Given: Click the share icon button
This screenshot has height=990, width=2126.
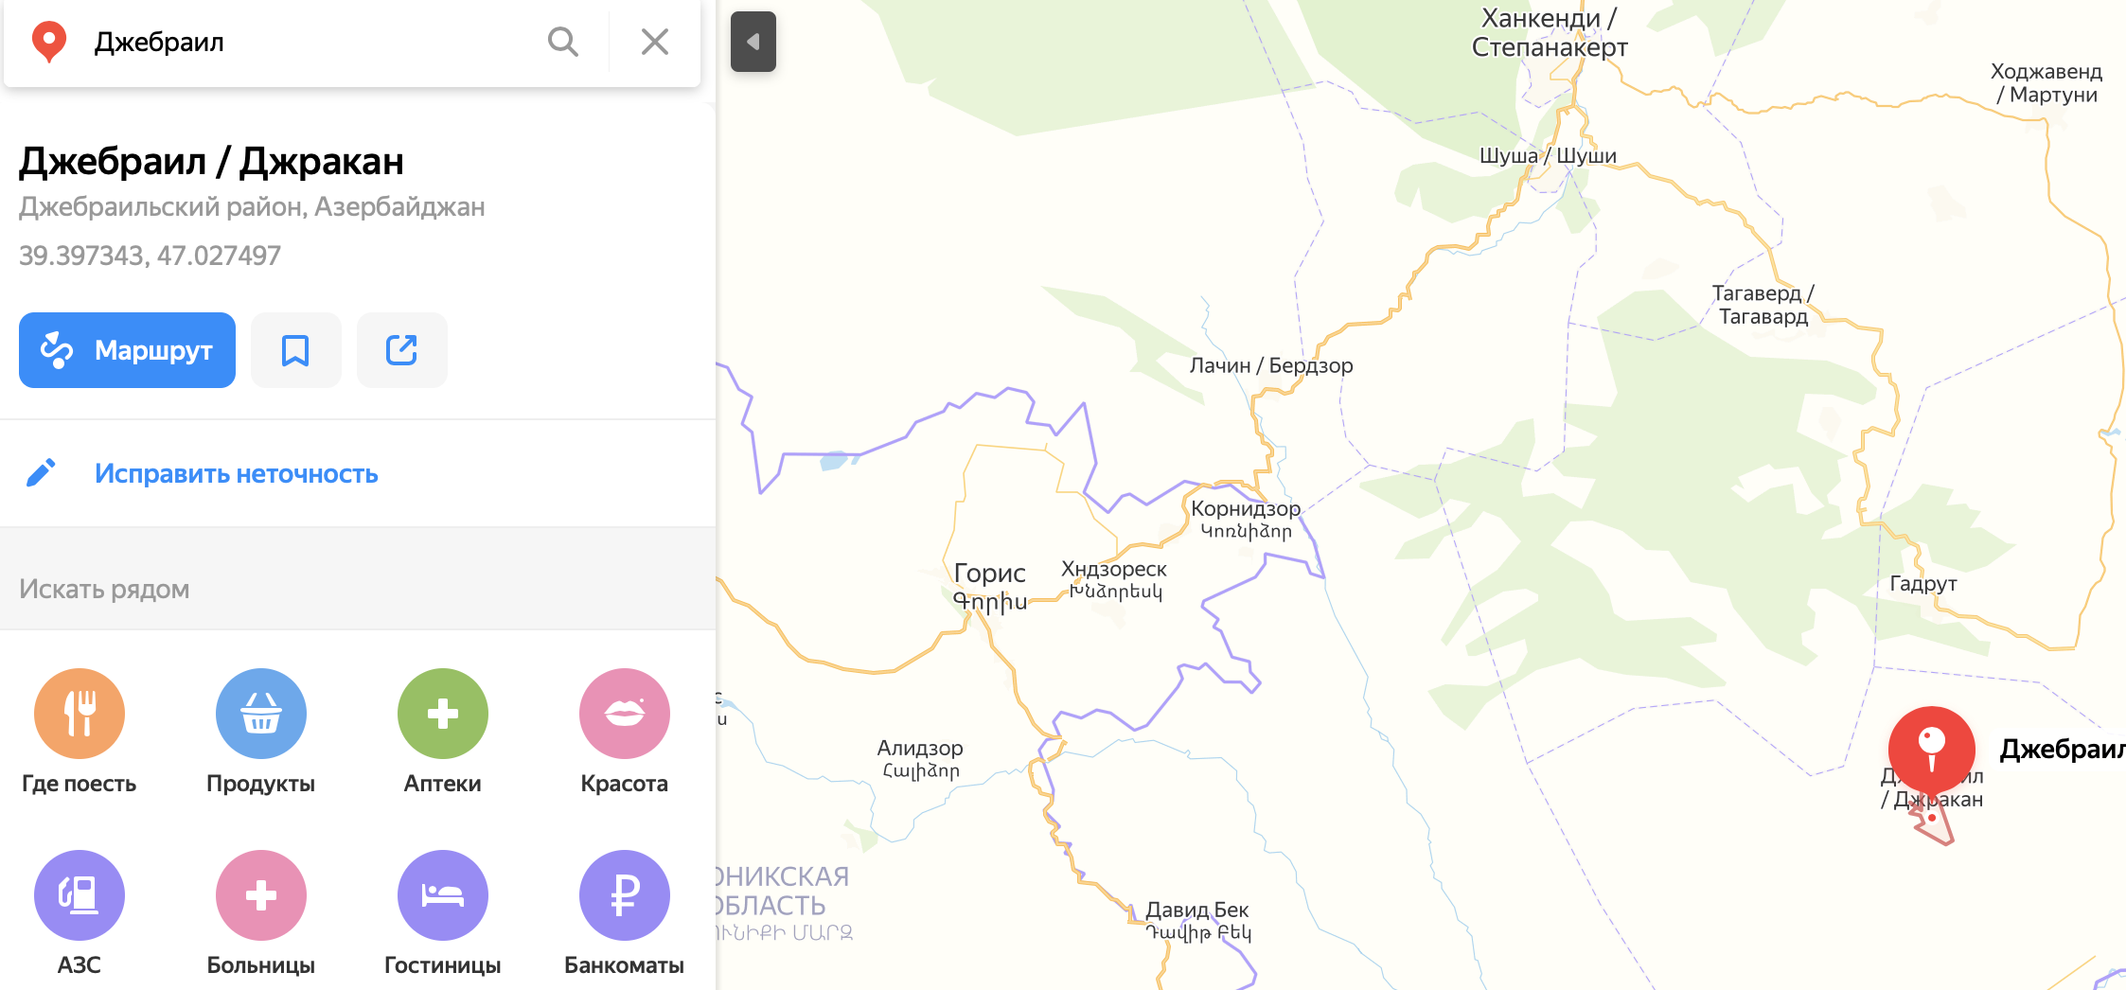Looking at the screenshot, I should (x=401, y=350).
